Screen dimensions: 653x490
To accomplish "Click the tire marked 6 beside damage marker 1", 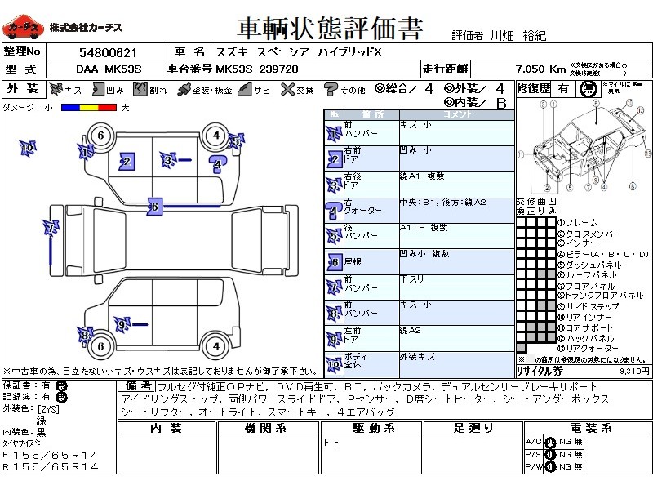I will click(100, 136).
